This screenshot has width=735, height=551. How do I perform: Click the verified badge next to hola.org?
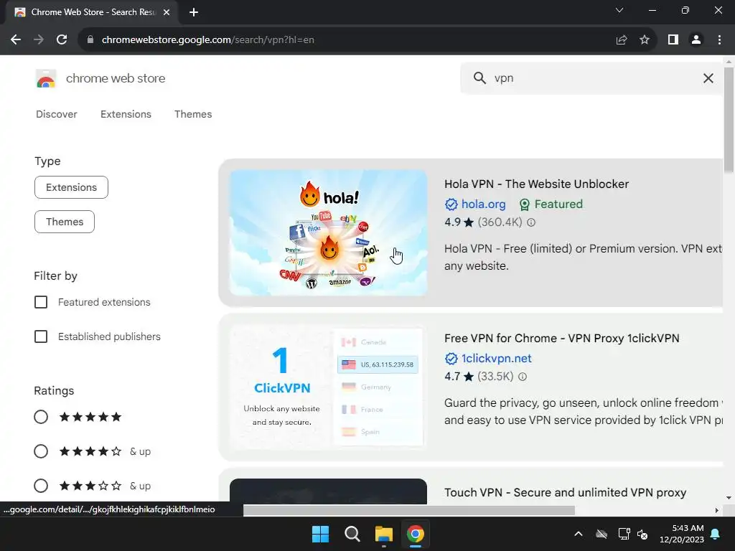click(451, 204)
